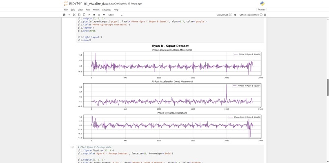Screen dimensions: 329x163
Task: Save the notebook with the disk icon
Action: click(x=64, y=15)
